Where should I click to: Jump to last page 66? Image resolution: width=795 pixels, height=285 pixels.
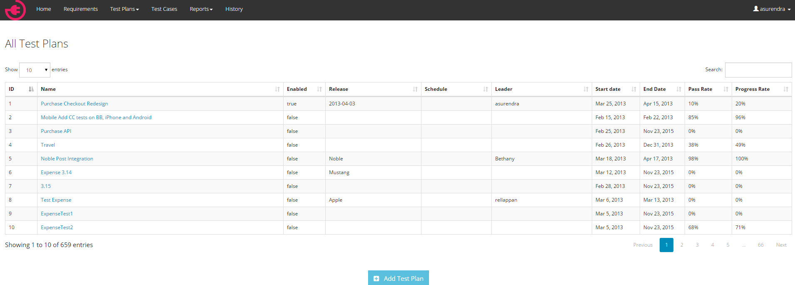click(761, 245)
